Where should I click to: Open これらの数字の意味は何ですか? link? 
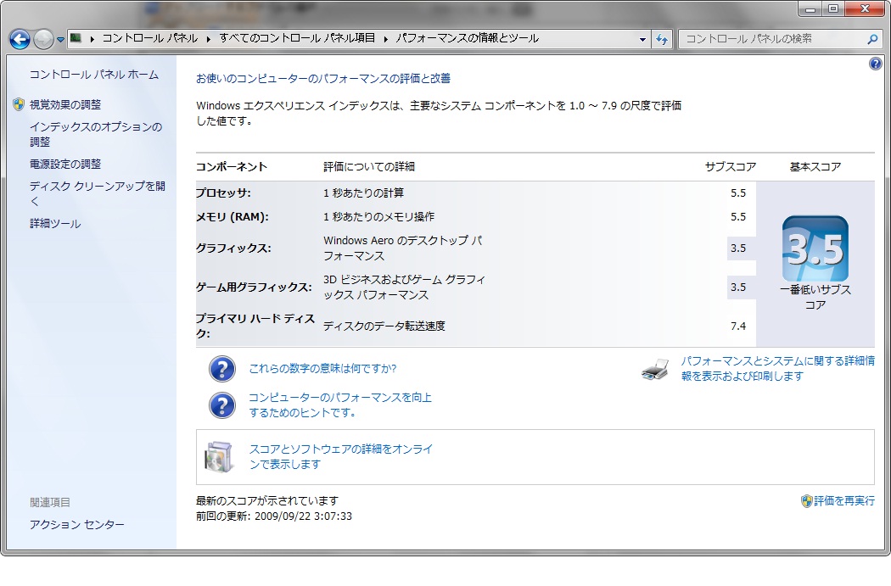click(x=322, y=369)
